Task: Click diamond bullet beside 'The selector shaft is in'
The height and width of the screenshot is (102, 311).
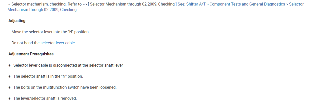Action: tap(9, 76)
